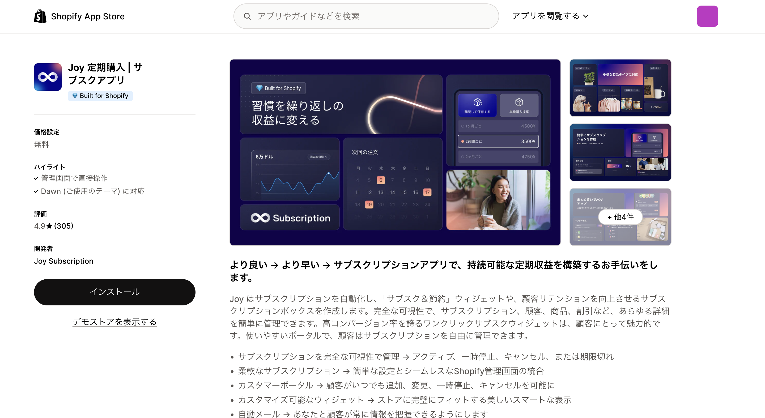Viewport: 765px width, 418px height.
Task: Open the デモストアを表示する link
Action: pos(115,322)
